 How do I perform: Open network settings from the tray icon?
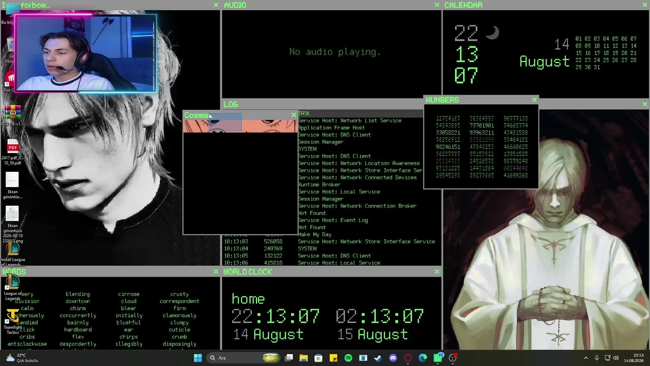607,358
